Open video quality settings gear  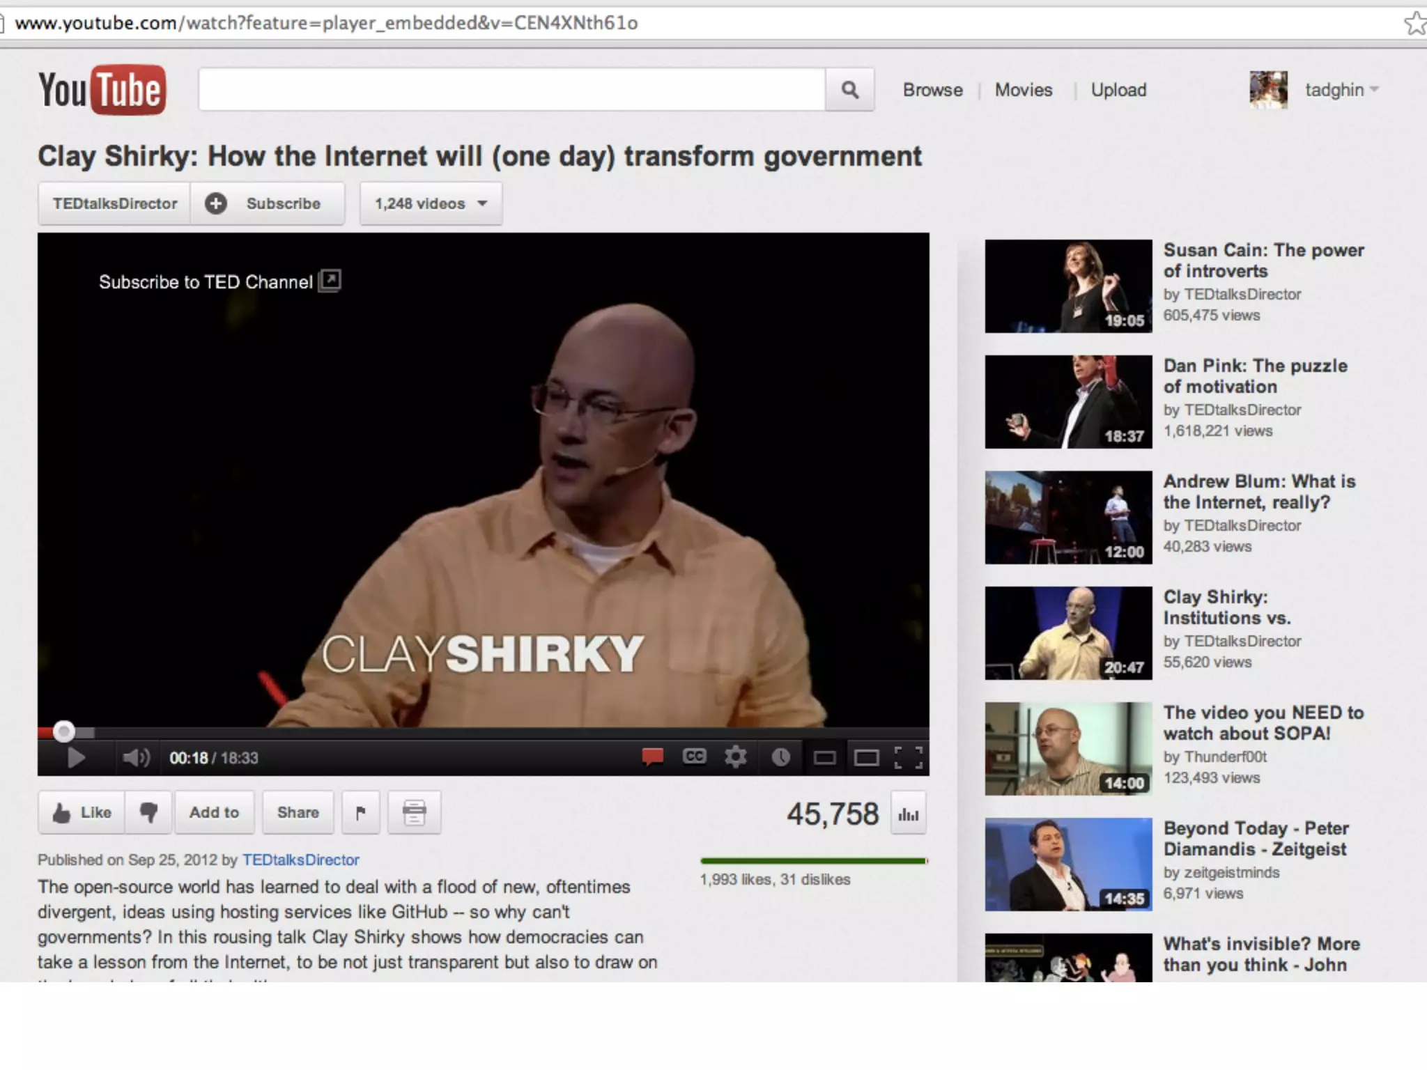click(x=735, y=757)
